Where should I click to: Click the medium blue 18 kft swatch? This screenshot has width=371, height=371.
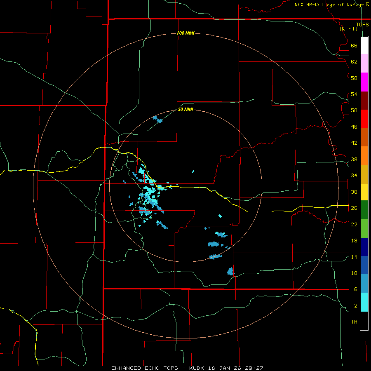click(x=364, y=265)
